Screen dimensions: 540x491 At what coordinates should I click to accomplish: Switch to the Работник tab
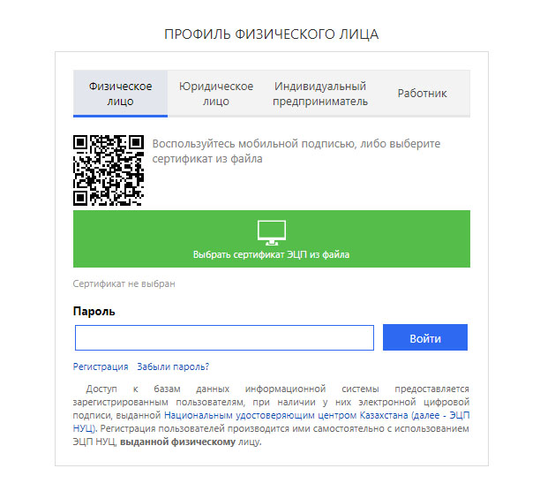[423, 94]
